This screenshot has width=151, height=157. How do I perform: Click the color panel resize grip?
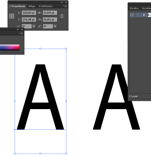(x=23, y=51)
